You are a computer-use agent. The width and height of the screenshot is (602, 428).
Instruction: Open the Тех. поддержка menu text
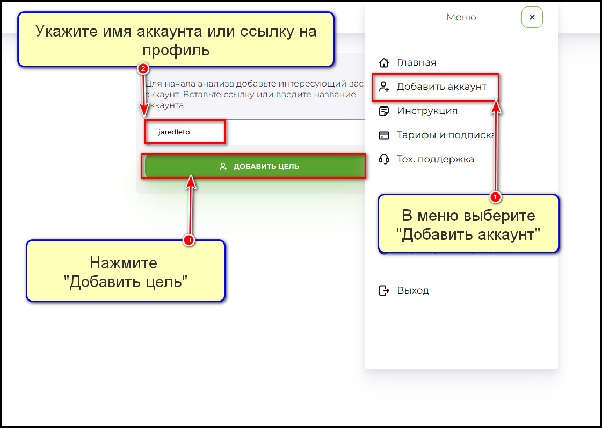tap(435, 159)
